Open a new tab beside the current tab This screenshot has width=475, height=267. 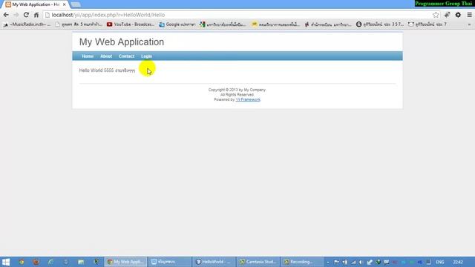pyautogui.click(x=76, y=4)
